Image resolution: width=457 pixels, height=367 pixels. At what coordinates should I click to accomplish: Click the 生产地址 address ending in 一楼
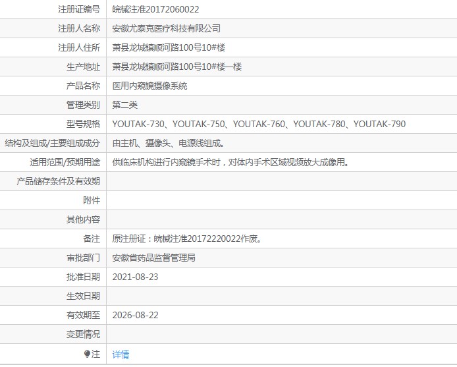click(177, 67)
